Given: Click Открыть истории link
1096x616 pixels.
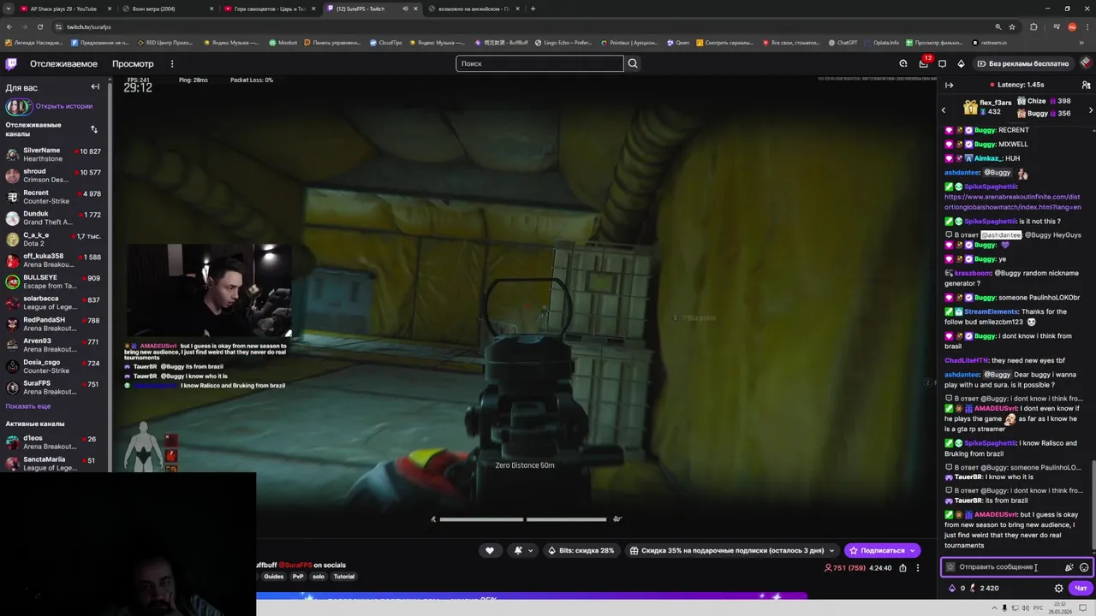Looking at the screenshot, I should pos(63,106).
